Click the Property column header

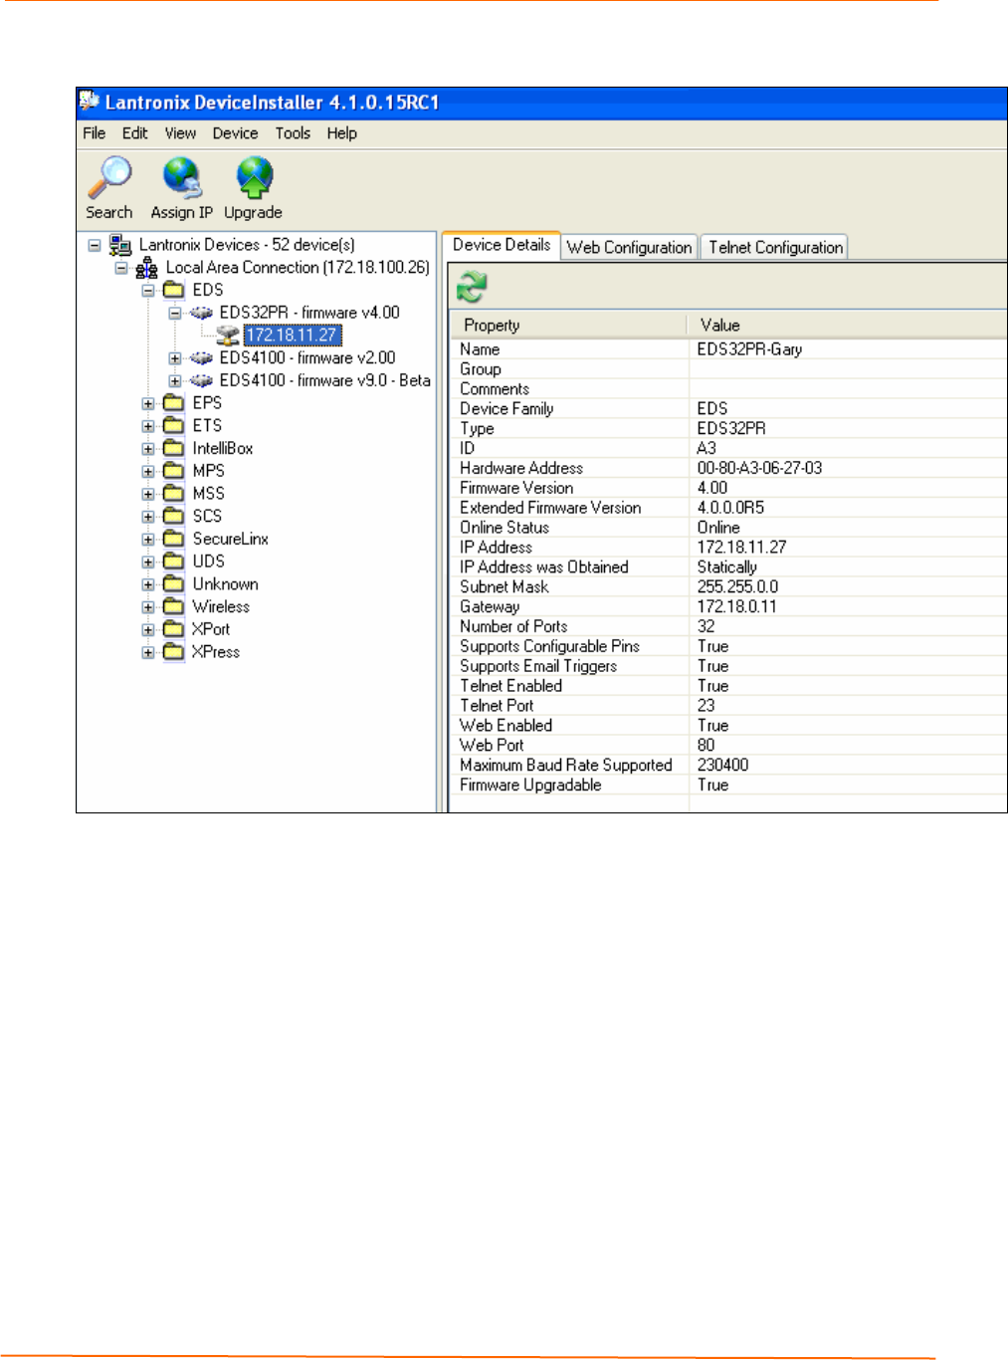569,326
